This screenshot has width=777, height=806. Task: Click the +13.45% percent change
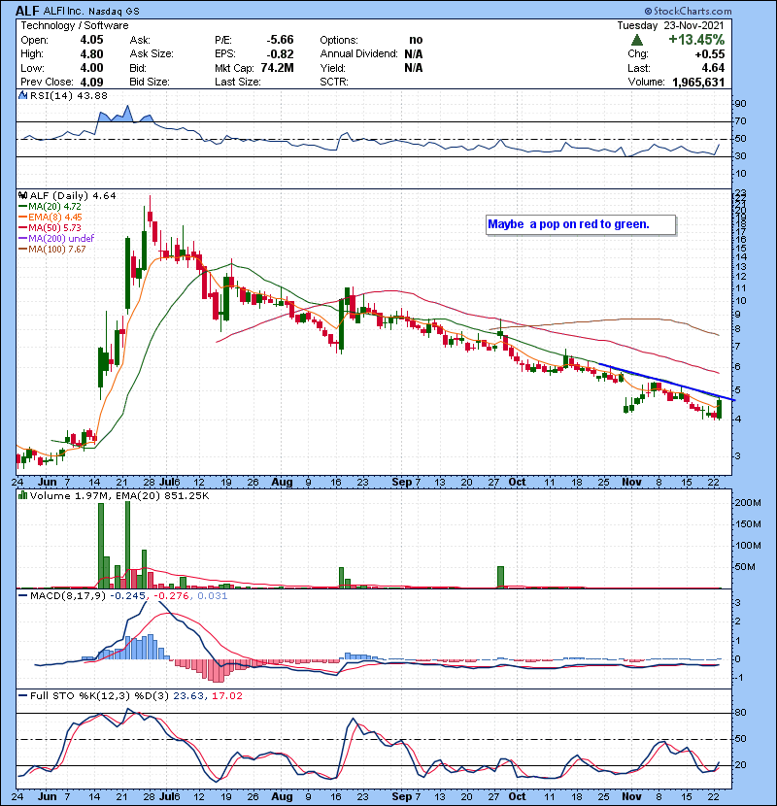[696, 40]
